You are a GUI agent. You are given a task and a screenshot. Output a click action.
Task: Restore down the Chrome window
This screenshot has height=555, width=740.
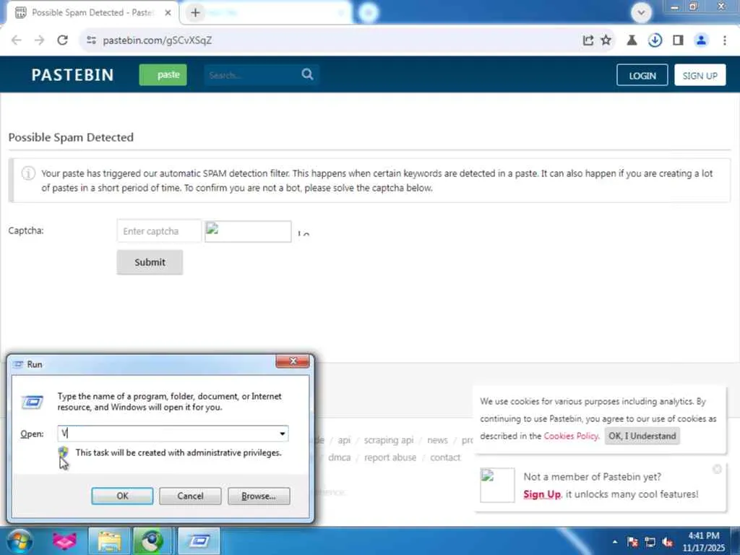point(693,7)
